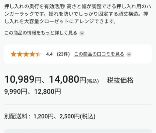This screenshot has height=133, width=156.
Task: Click the (税込) note after 14,080円
Action: tap(93, 81)
